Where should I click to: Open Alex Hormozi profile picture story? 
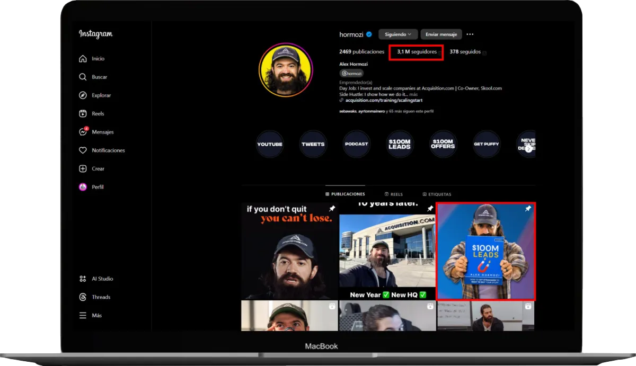point(286,69)
